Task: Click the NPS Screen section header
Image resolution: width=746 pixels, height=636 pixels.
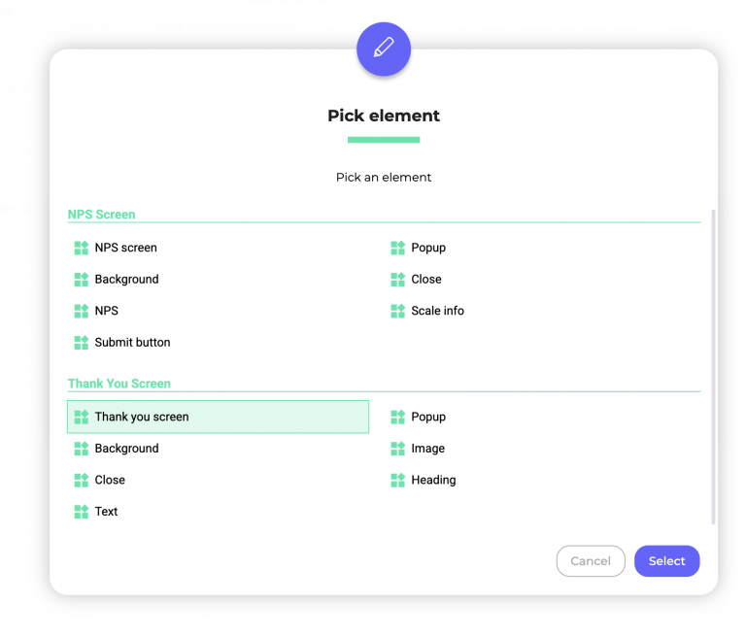Action: (102, 215)
